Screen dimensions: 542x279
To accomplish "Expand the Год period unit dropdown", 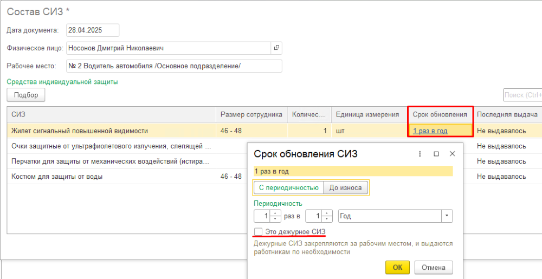I will point(447,216).
